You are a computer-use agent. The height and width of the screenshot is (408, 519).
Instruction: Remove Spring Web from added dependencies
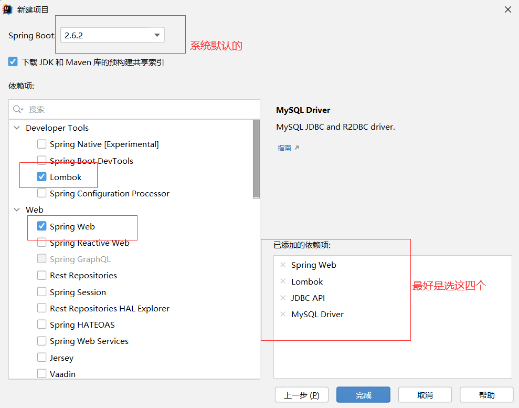[283, 265]
